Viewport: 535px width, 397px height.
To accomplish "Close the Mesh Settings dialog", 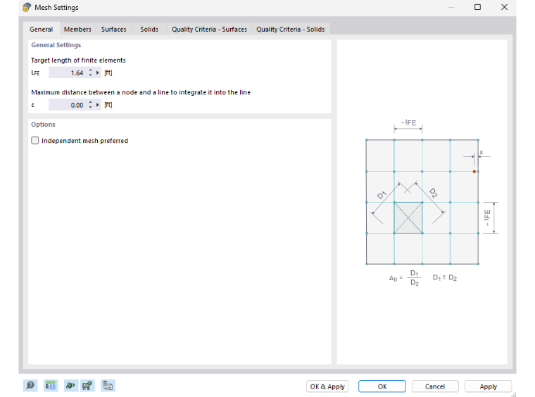I will (x=504, y=7).
